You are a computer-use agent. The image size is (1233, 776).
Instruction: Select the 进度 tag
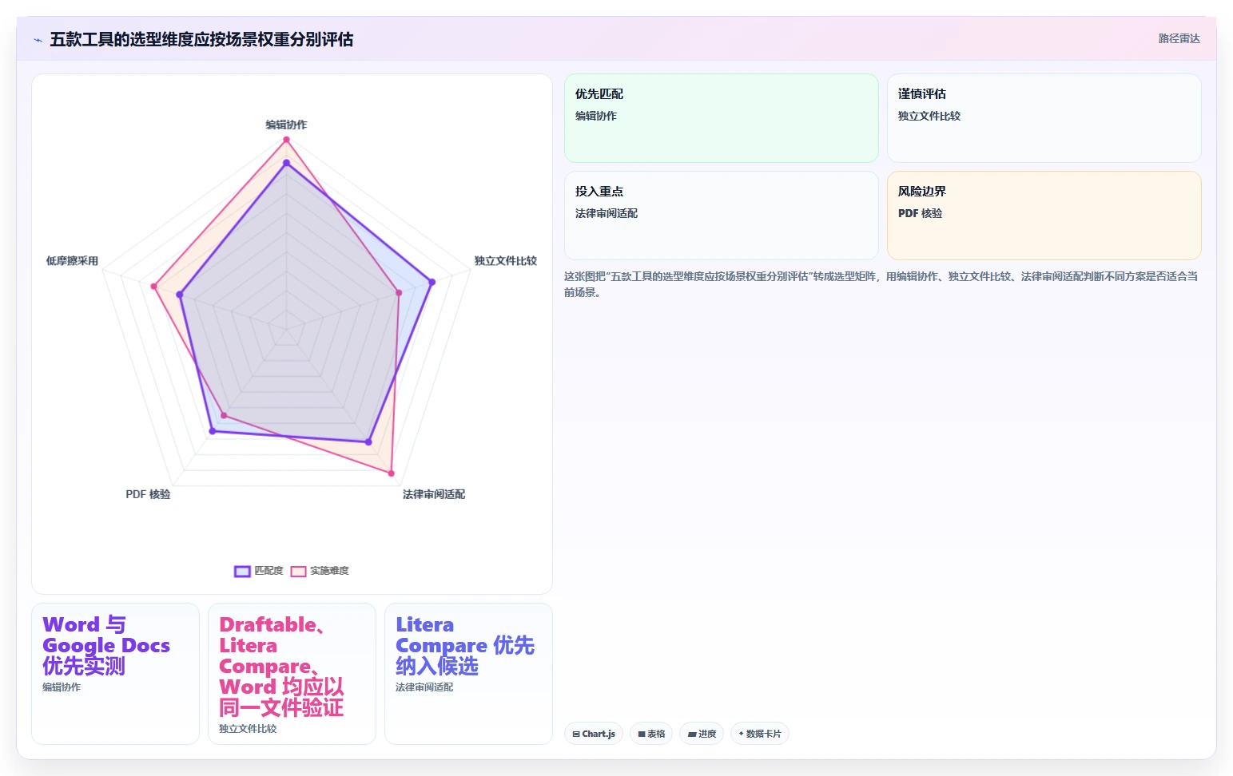[702, 734]
